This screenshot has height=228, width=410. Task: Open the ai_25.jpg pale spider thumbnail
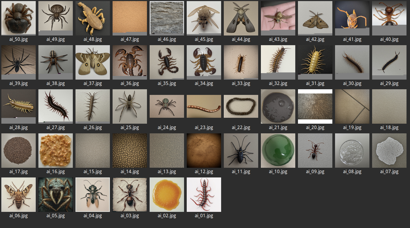click(x=130, y=106)
